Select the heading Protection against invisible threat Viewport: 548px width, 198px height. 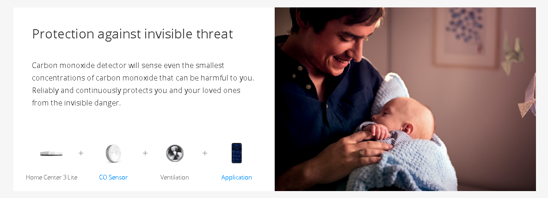click(x=132, y=34)
